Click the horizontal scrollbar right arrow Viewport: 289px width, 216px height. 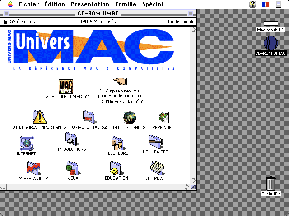(x=186, y=187)
